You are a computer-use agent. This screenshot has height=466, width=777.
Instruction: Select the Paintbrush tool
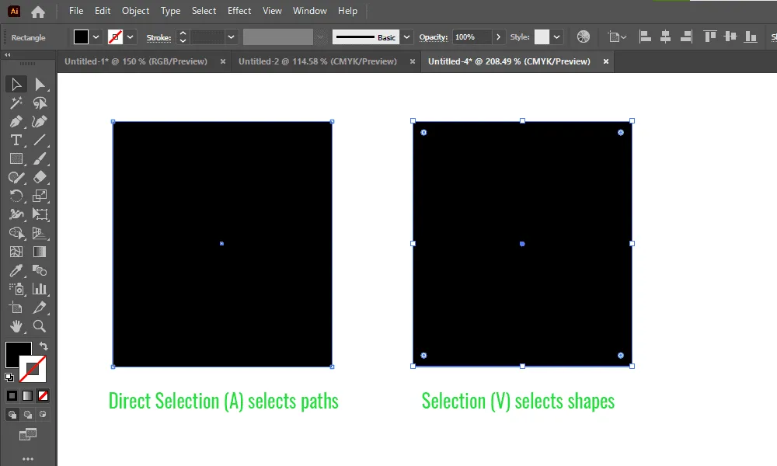(40, 158)
